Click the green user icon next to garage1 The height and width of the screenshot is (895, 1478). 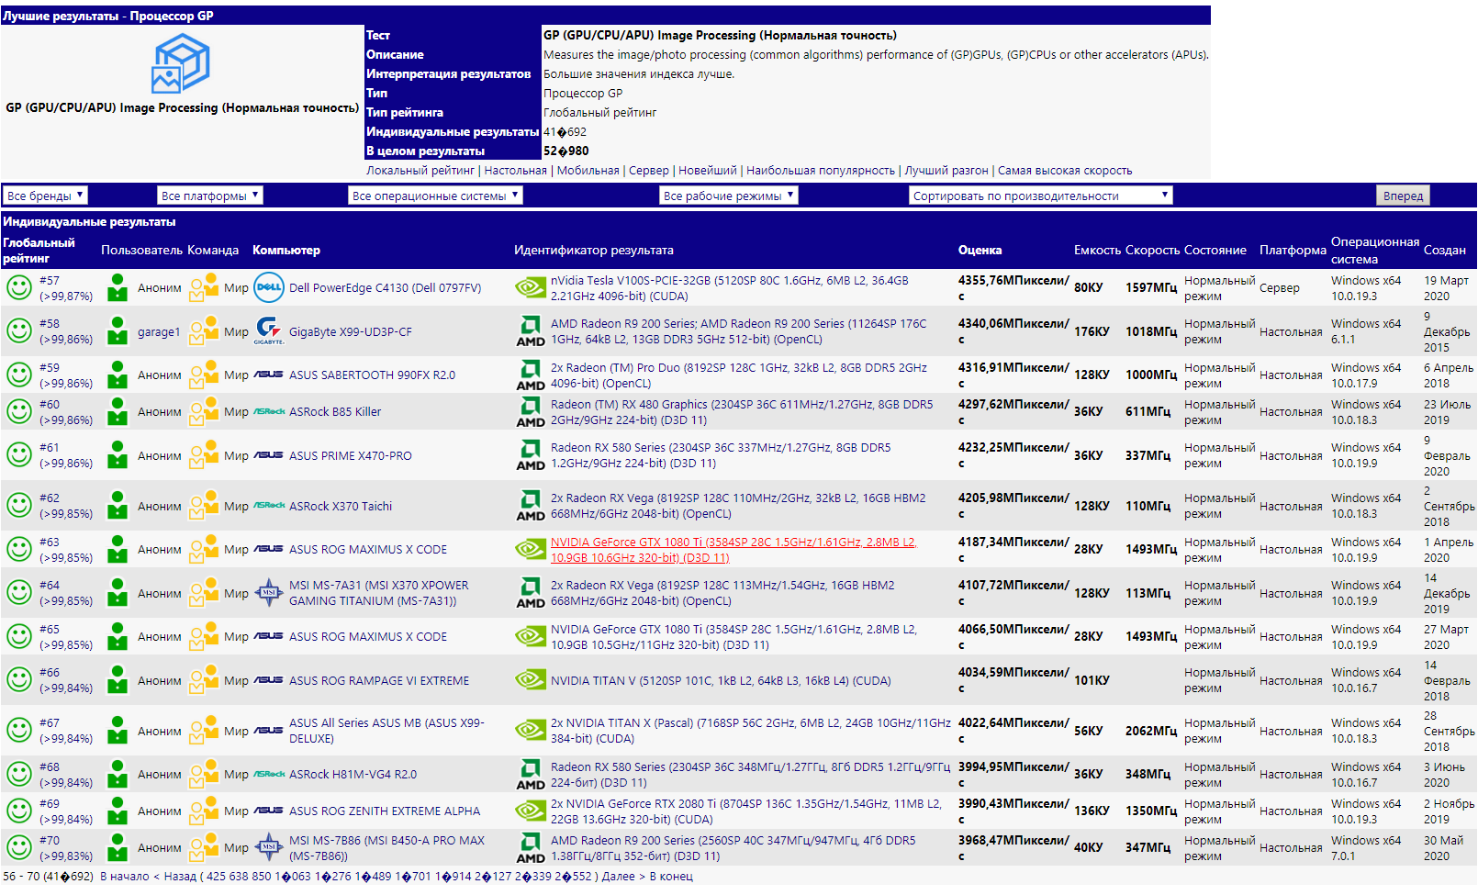point(118,331)
